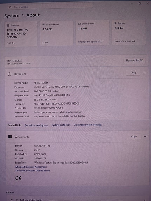Collapse the Device info section

[144, 73]
